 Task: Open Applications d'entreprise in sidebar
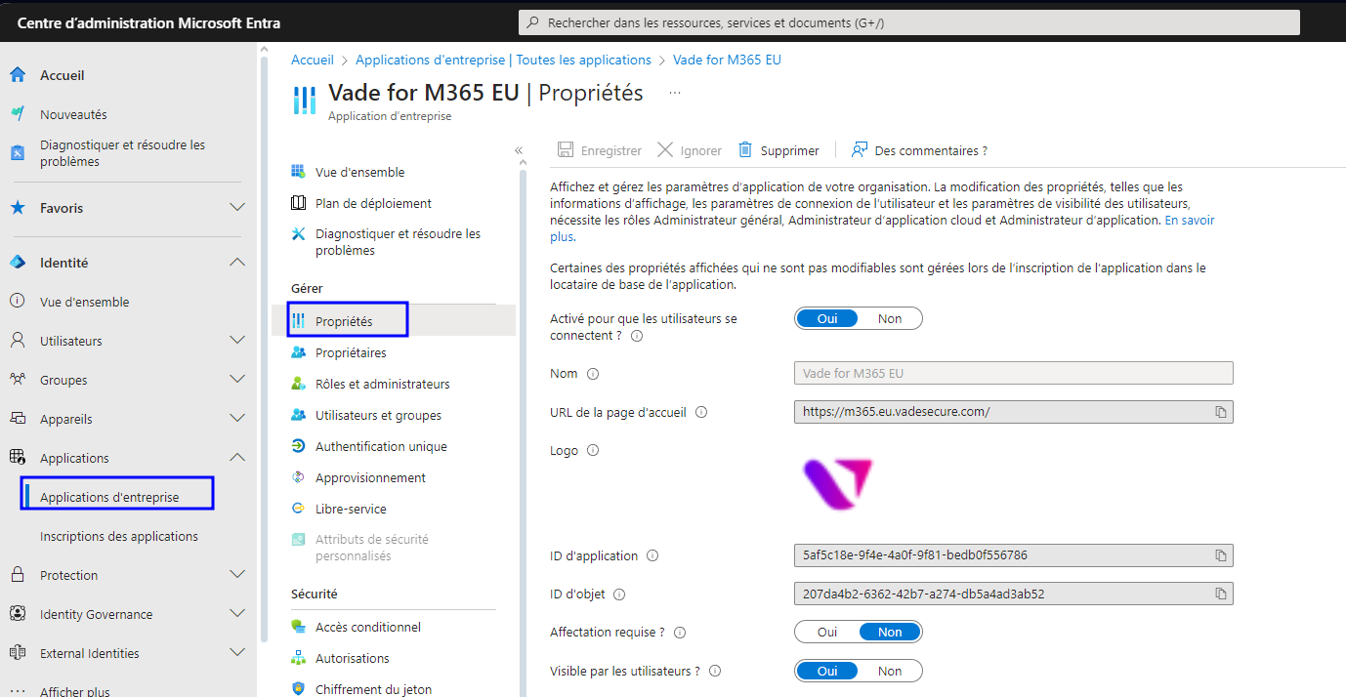[x=109, y=497]
